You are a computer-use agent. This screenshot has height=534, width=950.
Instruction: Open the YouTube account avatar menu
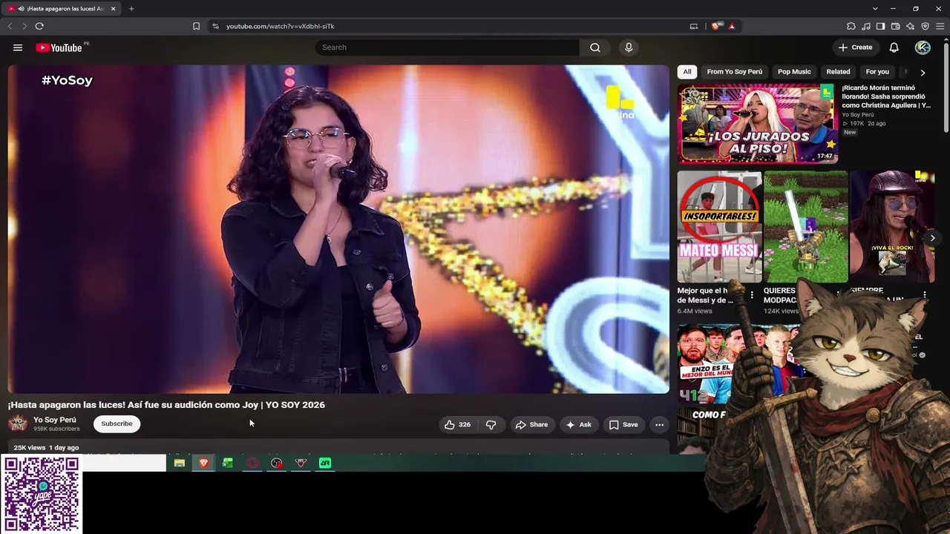[x=923, y=47]
